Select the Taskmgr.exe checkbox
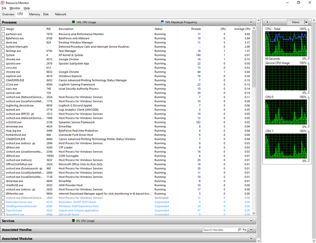Image resolution: width=316 pixels, height=243 pixels. coord(3,51)
